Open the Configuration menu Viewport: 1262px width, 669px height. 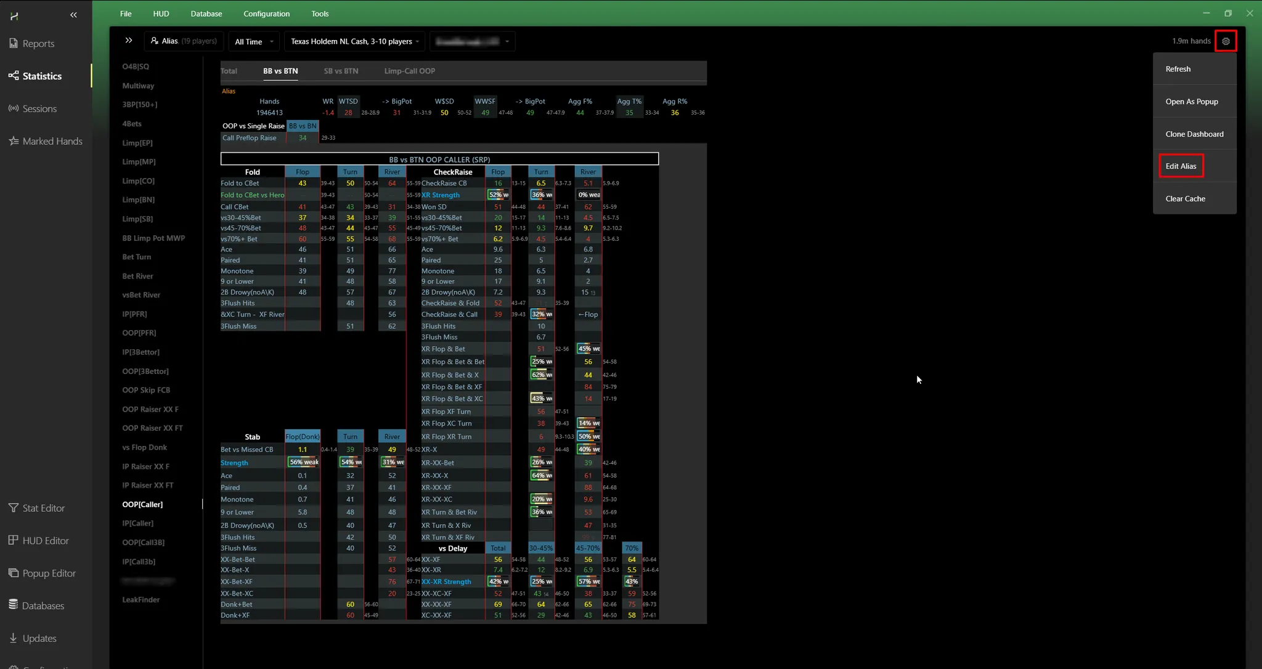(x=266, y=14)
